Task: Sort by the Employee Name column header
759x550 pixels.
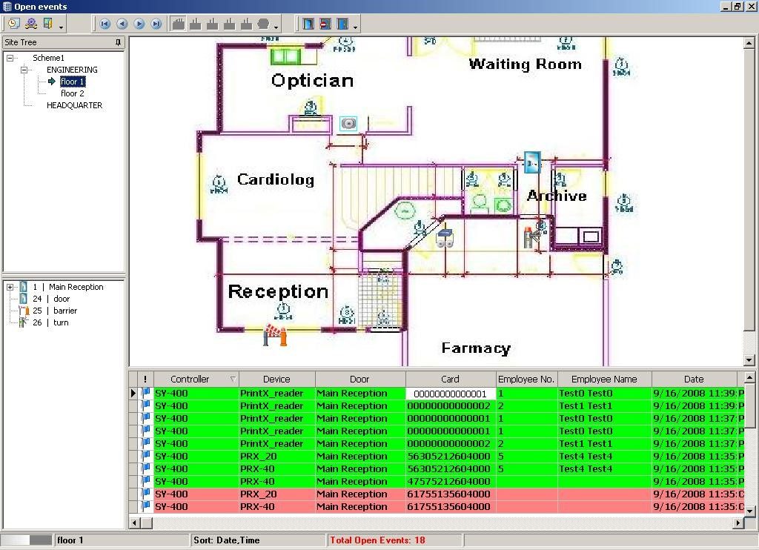Action: [603, 379]
